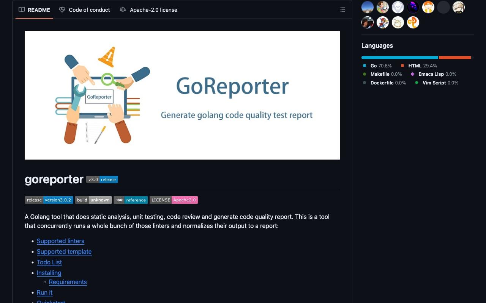Click last contributor avatar in top row
Viewport: 486px width, 303px height.
click(x=459, y=7)
